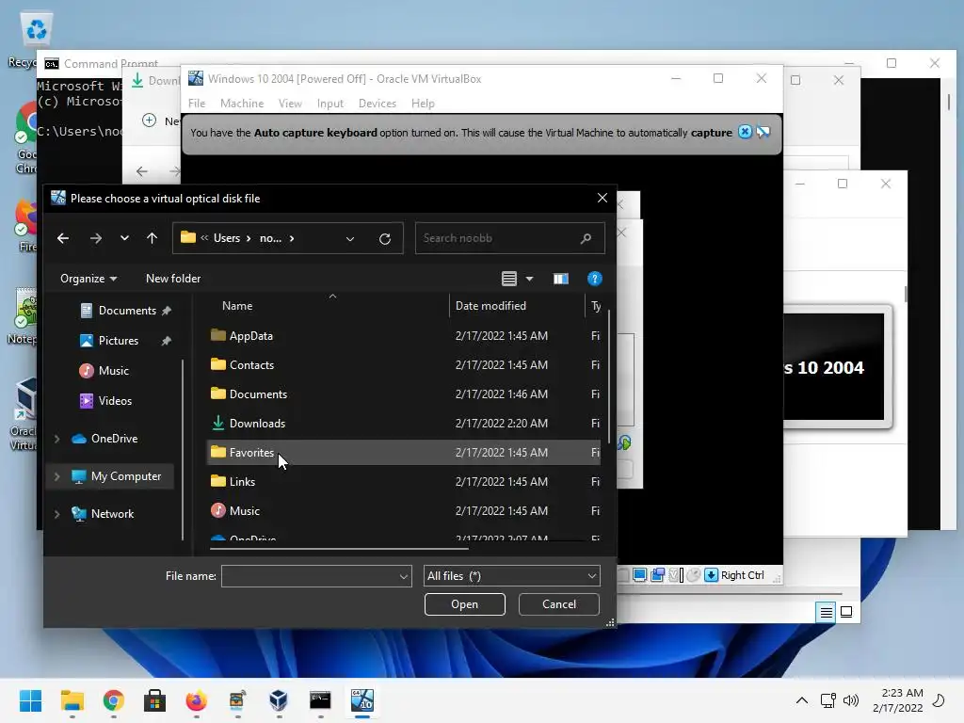Viewport: 964px width, 723px height.
Task: Refresh the noobb folder listing
Action: [x=385, y=238]
